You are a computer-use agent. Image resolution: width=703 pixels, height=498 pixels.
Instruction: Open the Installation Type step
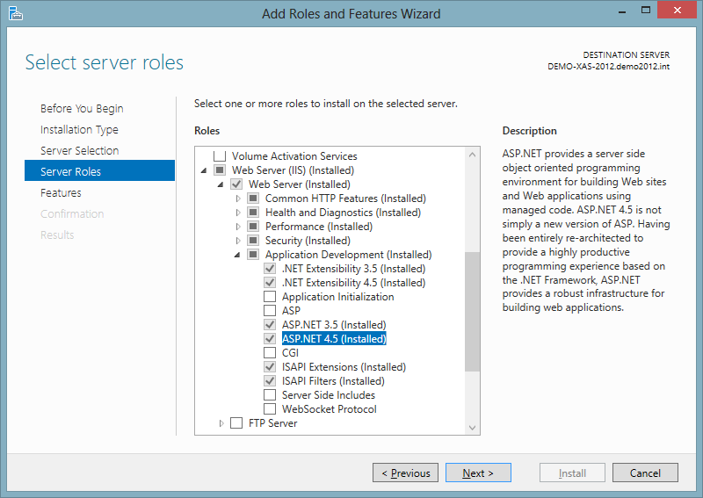(x=79, y=129)
